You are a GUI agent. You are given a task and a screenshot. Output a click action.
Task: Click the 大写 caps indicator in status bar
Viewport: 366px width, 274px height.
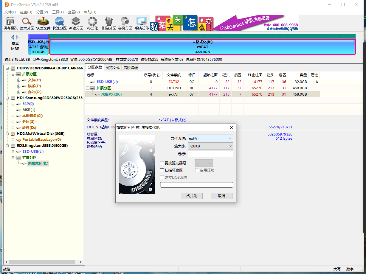pyautogui.click(x=337, y=269)
